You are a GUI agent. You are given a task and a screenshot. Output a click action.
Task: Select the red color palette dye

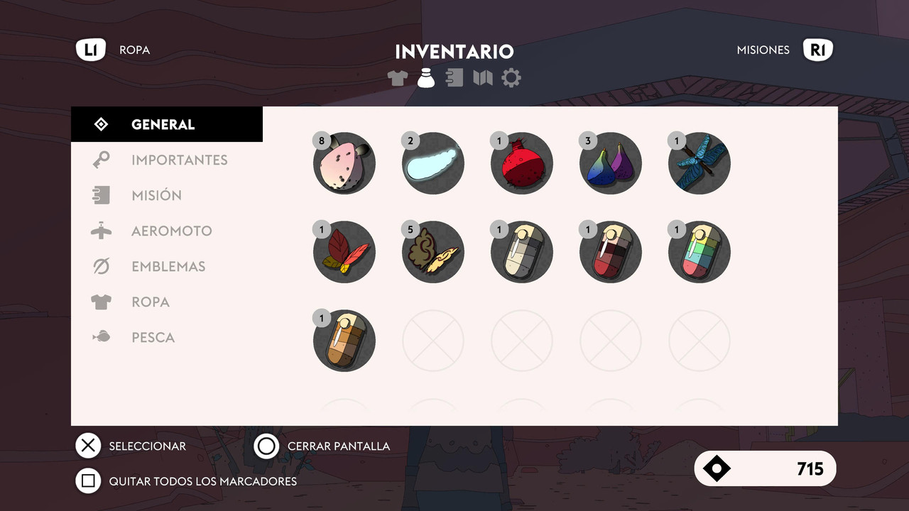[x=611, y=252]
